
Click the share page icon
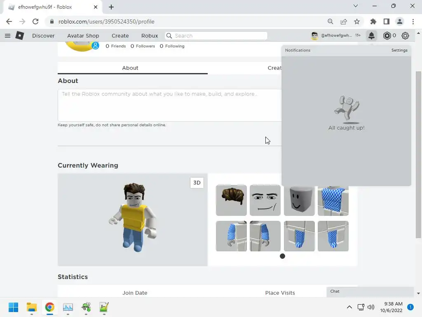pyautogui.click(x=344, y=21)
